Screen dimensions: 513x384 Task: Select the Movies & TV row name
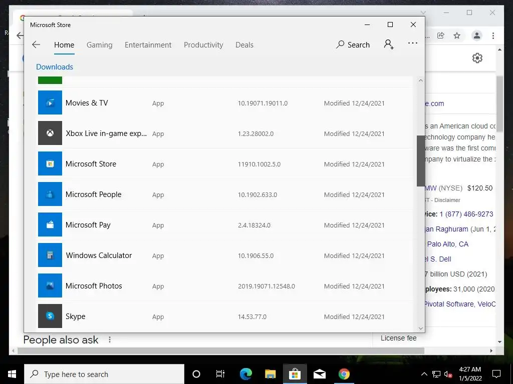(x=87, y=103)
